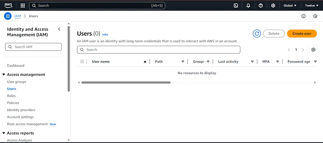Collapse the Access reports section

[x=4, y=133]
